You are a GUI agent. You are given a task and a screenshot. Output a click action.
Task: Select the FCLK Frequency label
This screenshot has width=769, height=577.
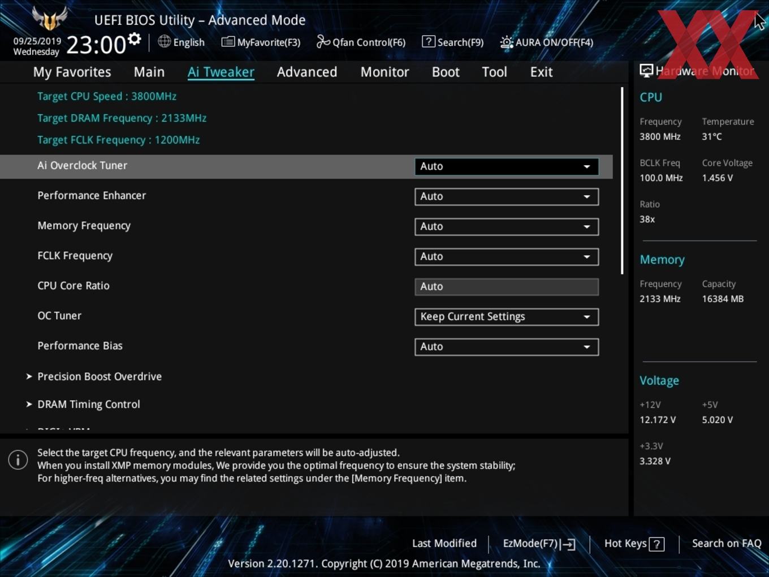pos(75,256)
